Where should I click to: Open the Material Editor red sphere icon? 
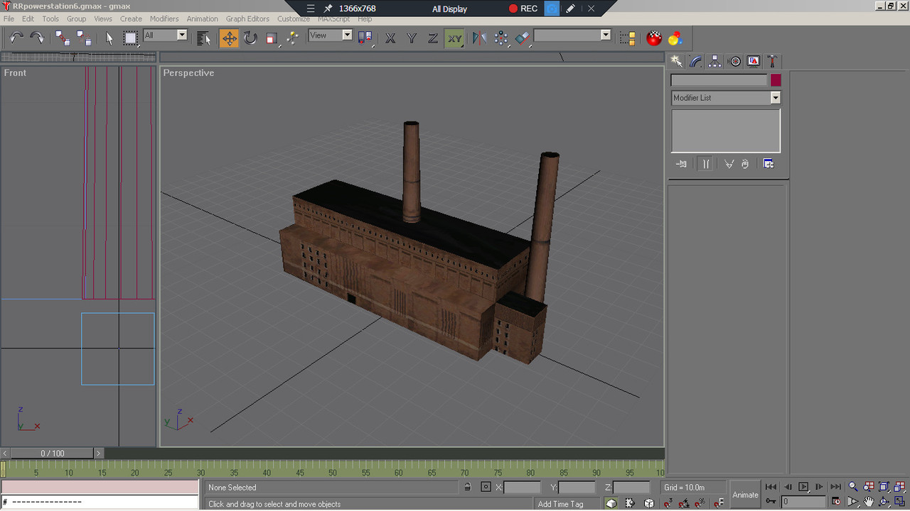coord(654,38)
